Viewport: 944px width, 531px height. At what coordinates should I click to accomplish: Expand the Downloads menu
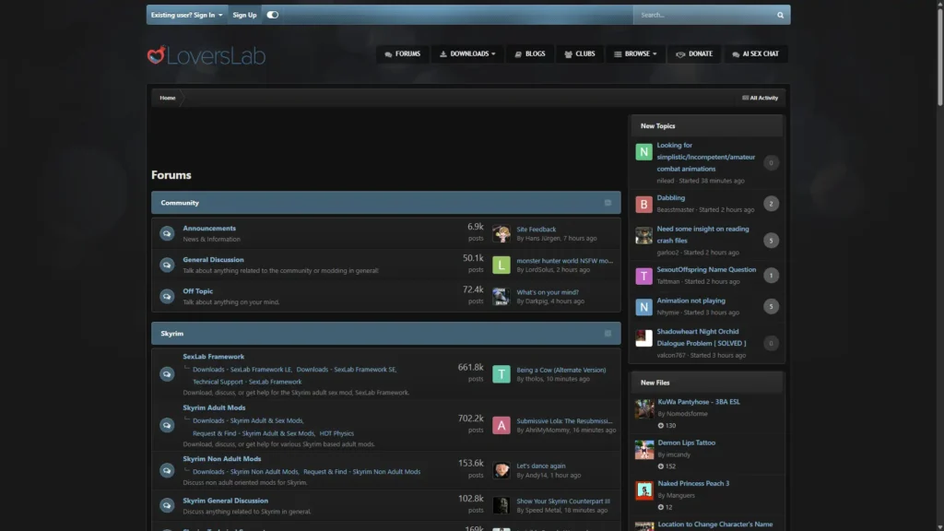(x=467, y=54)
